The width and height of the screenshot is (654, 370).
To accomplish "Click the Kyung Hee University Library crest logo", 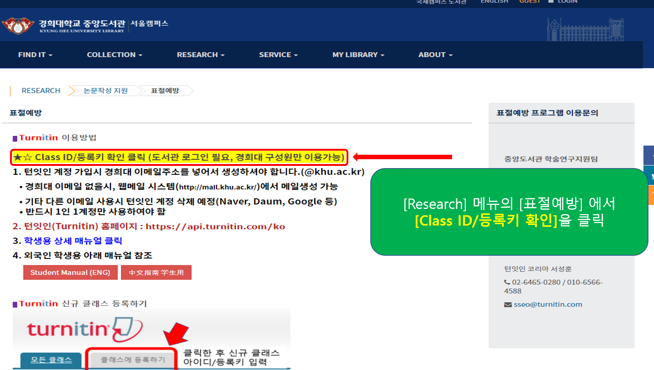I will pos(18,26).
